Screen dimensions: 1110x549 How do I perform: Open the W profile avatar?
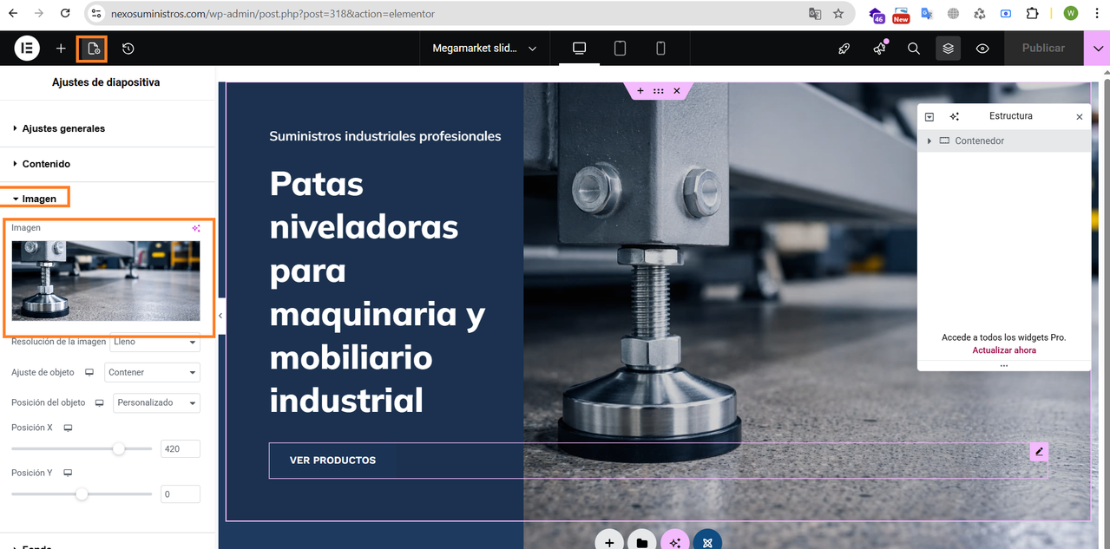click(x=1071, y=13)
